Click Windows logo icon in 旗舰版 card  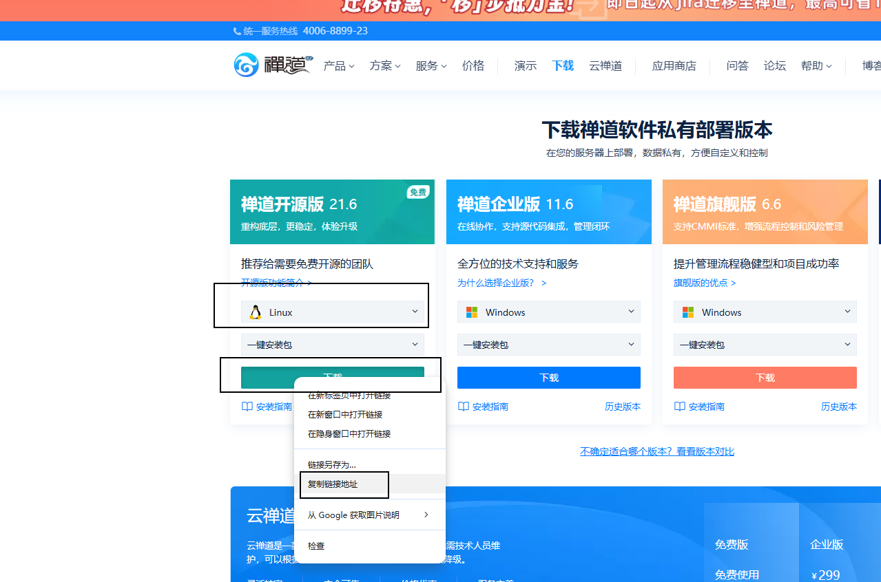pos(688,312)
